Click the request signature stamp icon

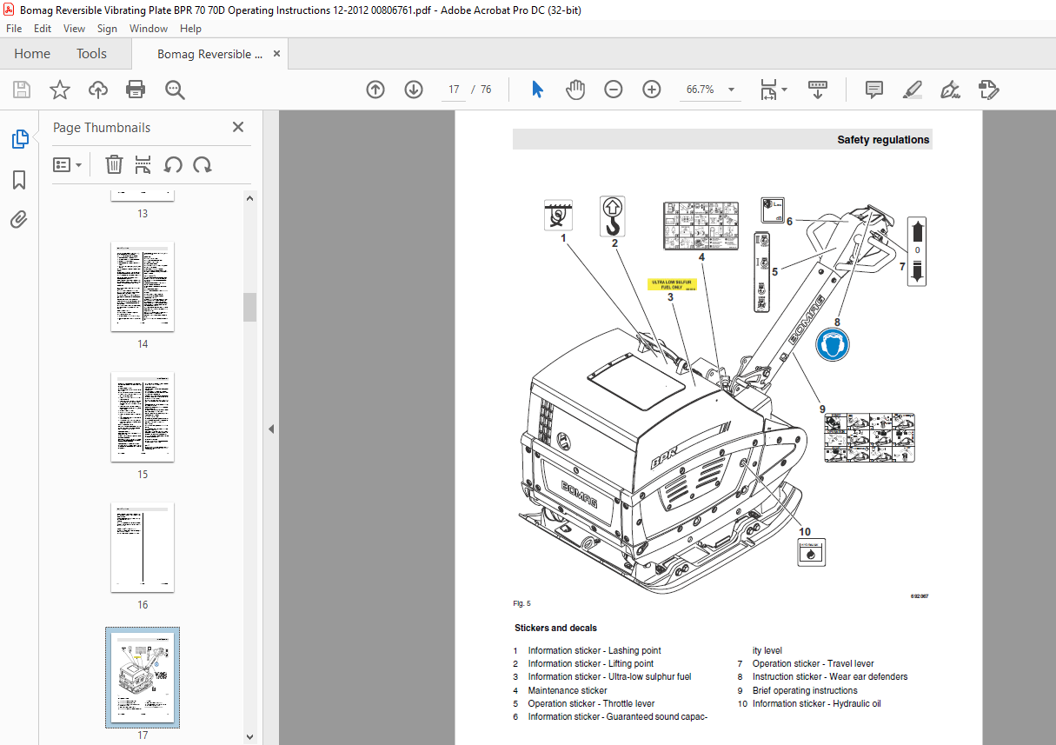pyautogui.click(x=989, y=90)
